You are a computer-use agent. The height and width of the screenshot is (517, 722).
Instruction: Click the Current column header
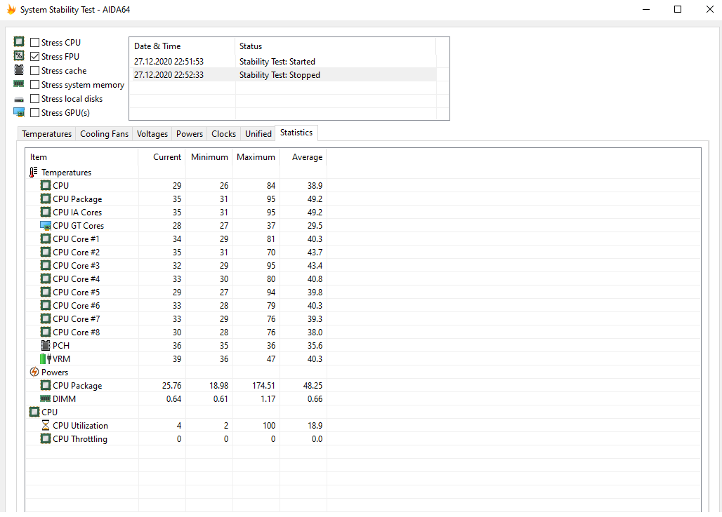(x=162, y=157)
